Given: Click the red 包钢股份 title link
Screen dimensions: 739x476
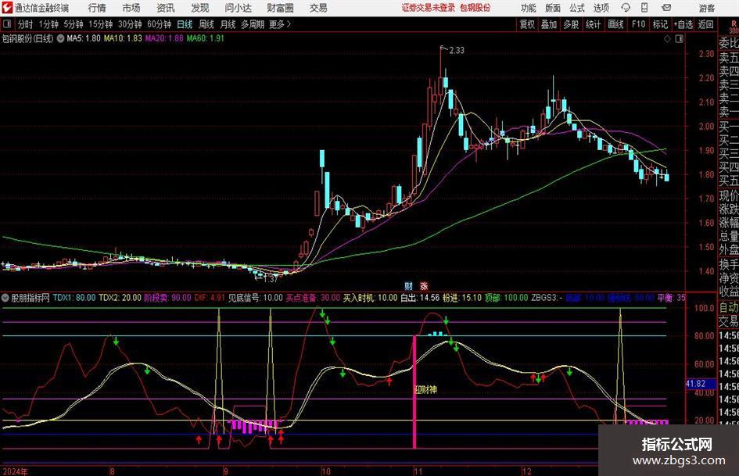Looking at the screenshot, I should coord(475,8).
